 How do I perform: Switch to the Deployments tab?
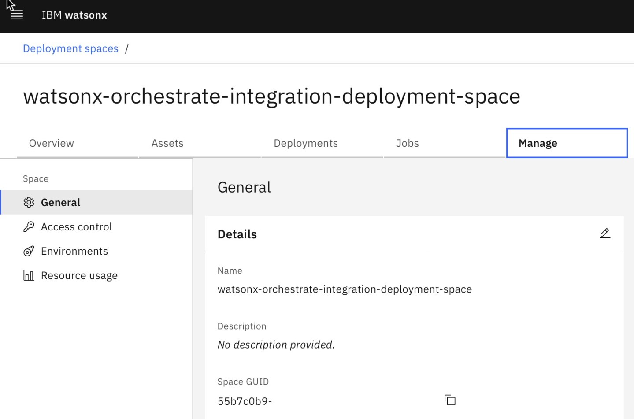pos(305,143)
